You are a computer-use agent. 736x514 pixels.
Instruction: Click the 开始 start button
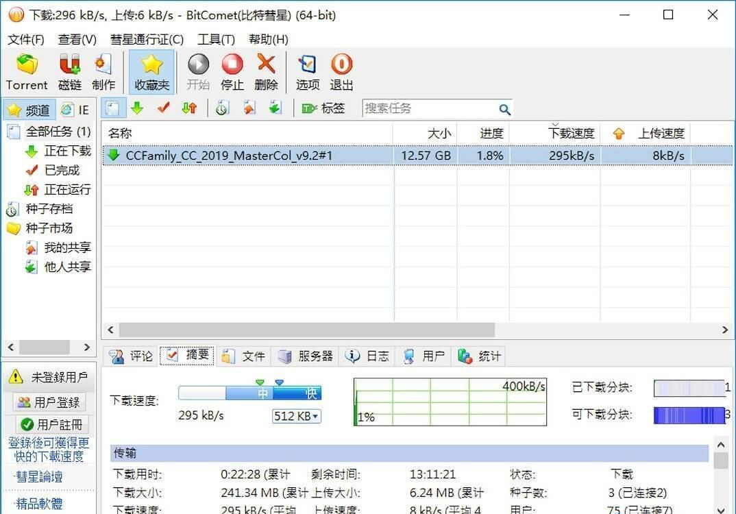[198, 72]
